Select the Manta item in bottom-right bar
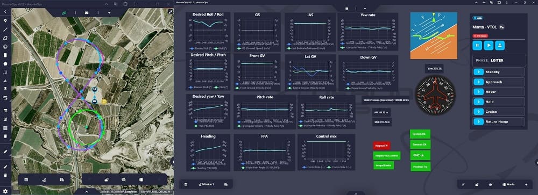The image size is (538, 195). pyautogui.click(x=508, y=184)
